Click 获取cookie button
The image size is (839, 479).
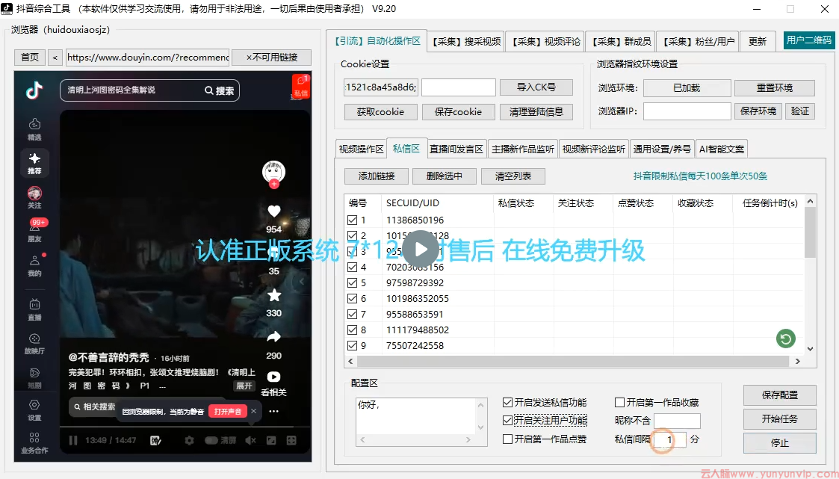click(x=380, y=112)
